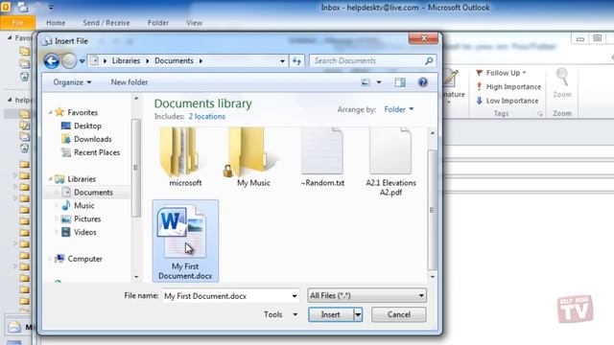Open the 2 locations link
The width and height of the screenshot is (614, 345).
tap(207, 117)
